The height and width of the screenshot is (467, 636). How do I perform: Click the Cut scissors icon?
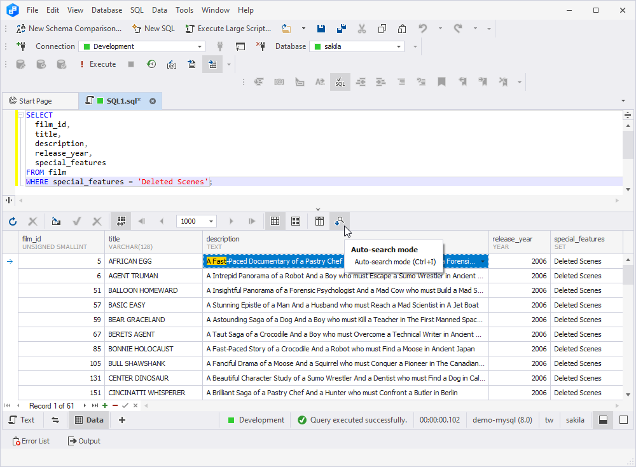pos(362,29)
